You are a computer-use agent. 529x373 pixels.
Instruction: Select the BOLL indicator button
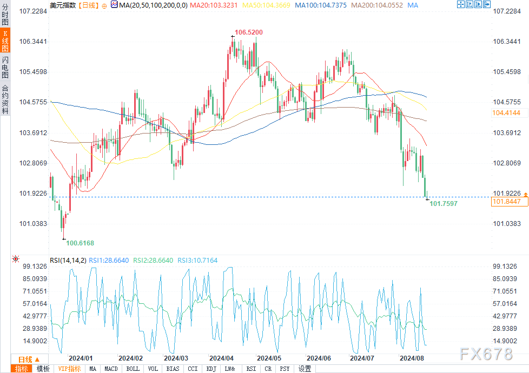pos(133,369)
